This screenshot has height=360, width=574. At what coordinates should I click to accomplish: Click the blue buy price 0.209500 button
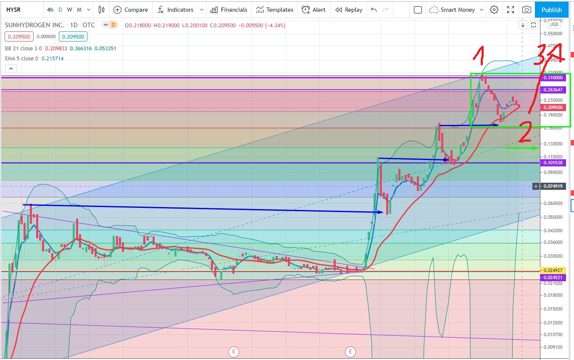[74, 36]
